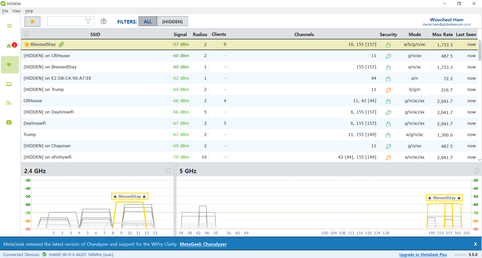Open the home view with notification badge
482x258 pixels.
pos(11,46)
